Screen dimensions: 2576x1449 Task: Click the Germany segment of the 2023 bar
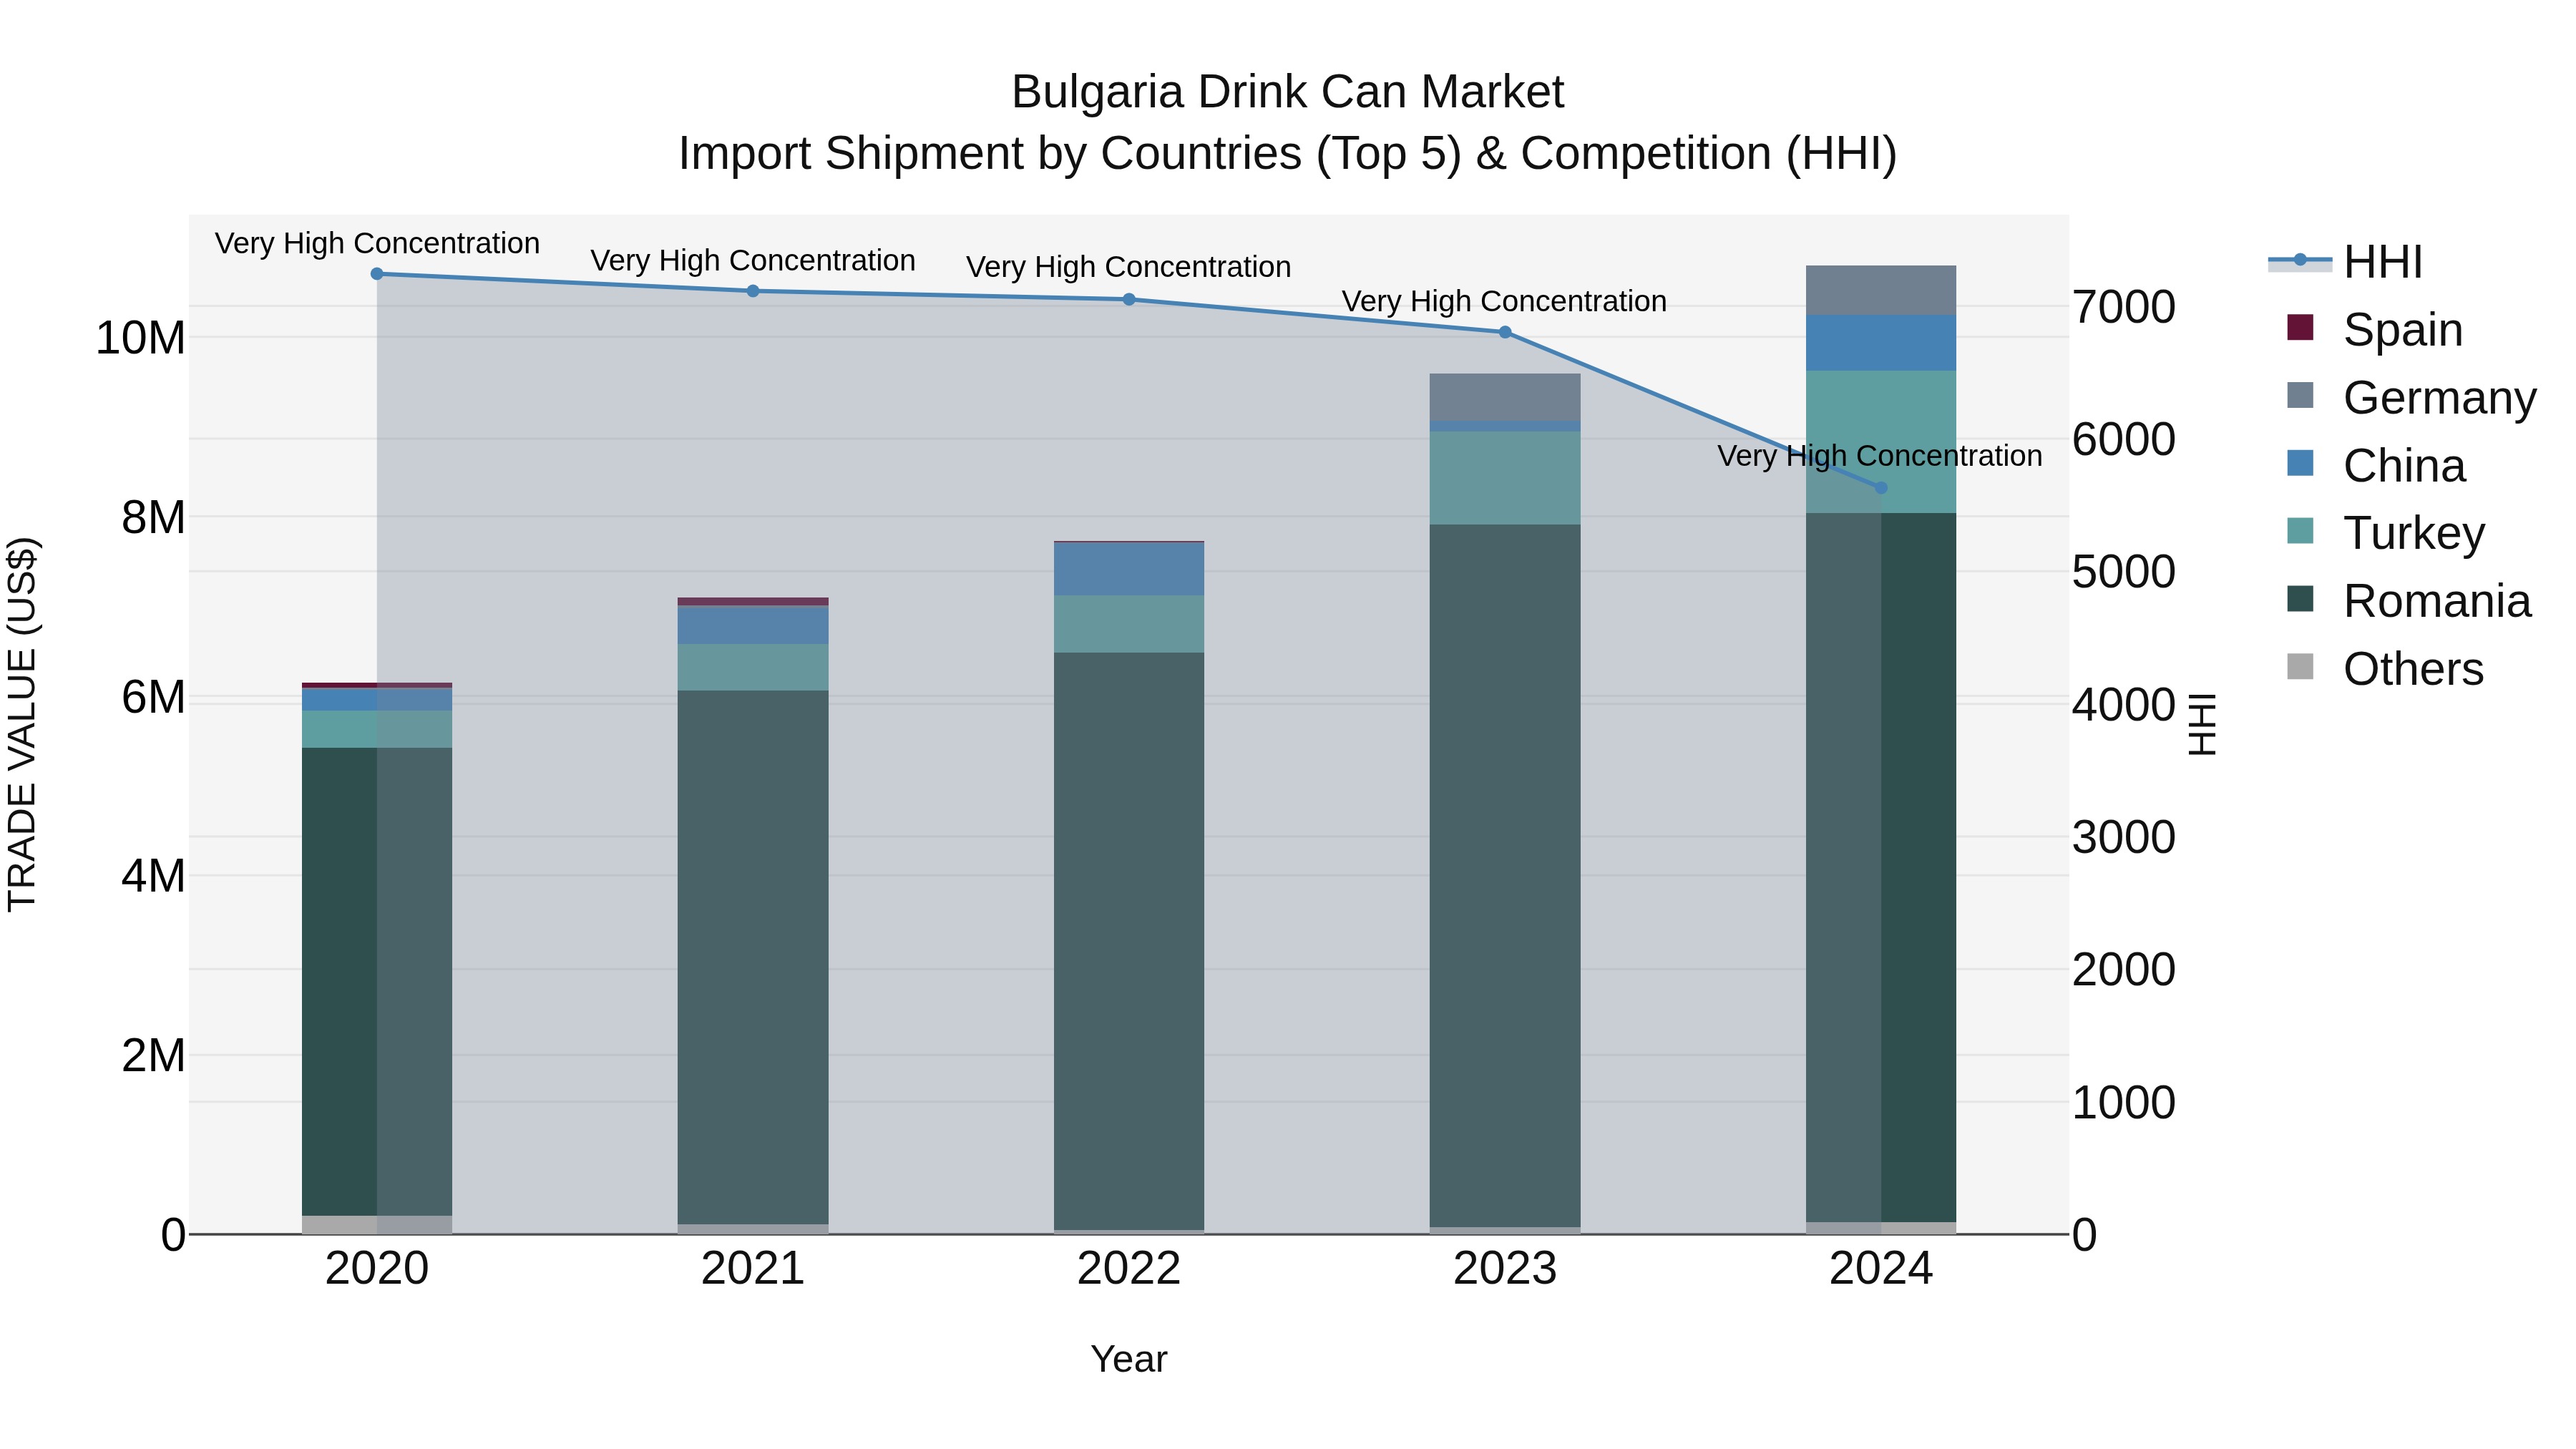point(1505,398)
